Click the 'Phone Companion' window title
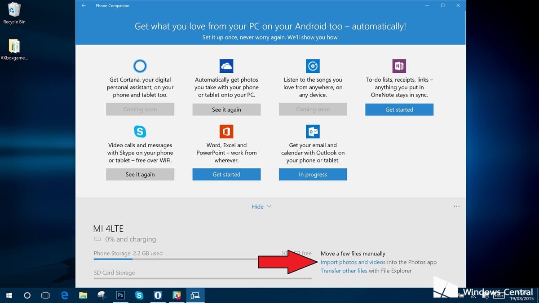 coord(112,5)
